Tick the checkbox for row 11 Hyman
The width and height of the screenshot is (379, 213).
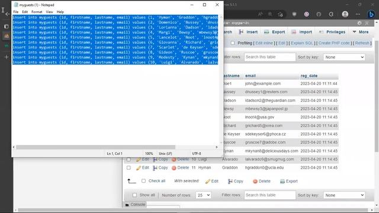coord(129,167)
